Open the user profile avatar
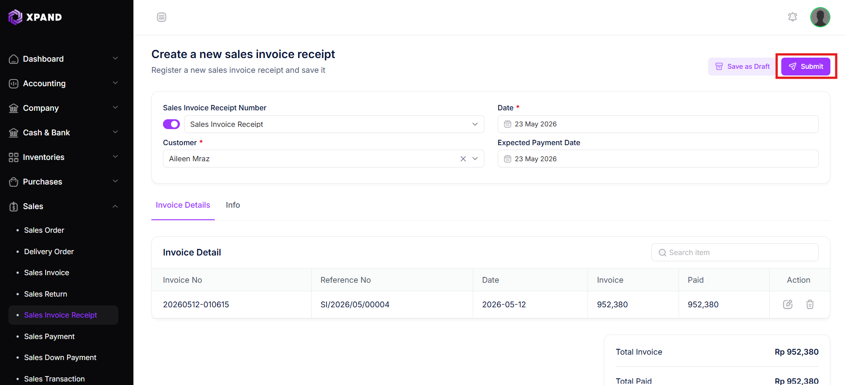Image resolution: width=846 pixels, height=385 pixels. tap(820, 17)
